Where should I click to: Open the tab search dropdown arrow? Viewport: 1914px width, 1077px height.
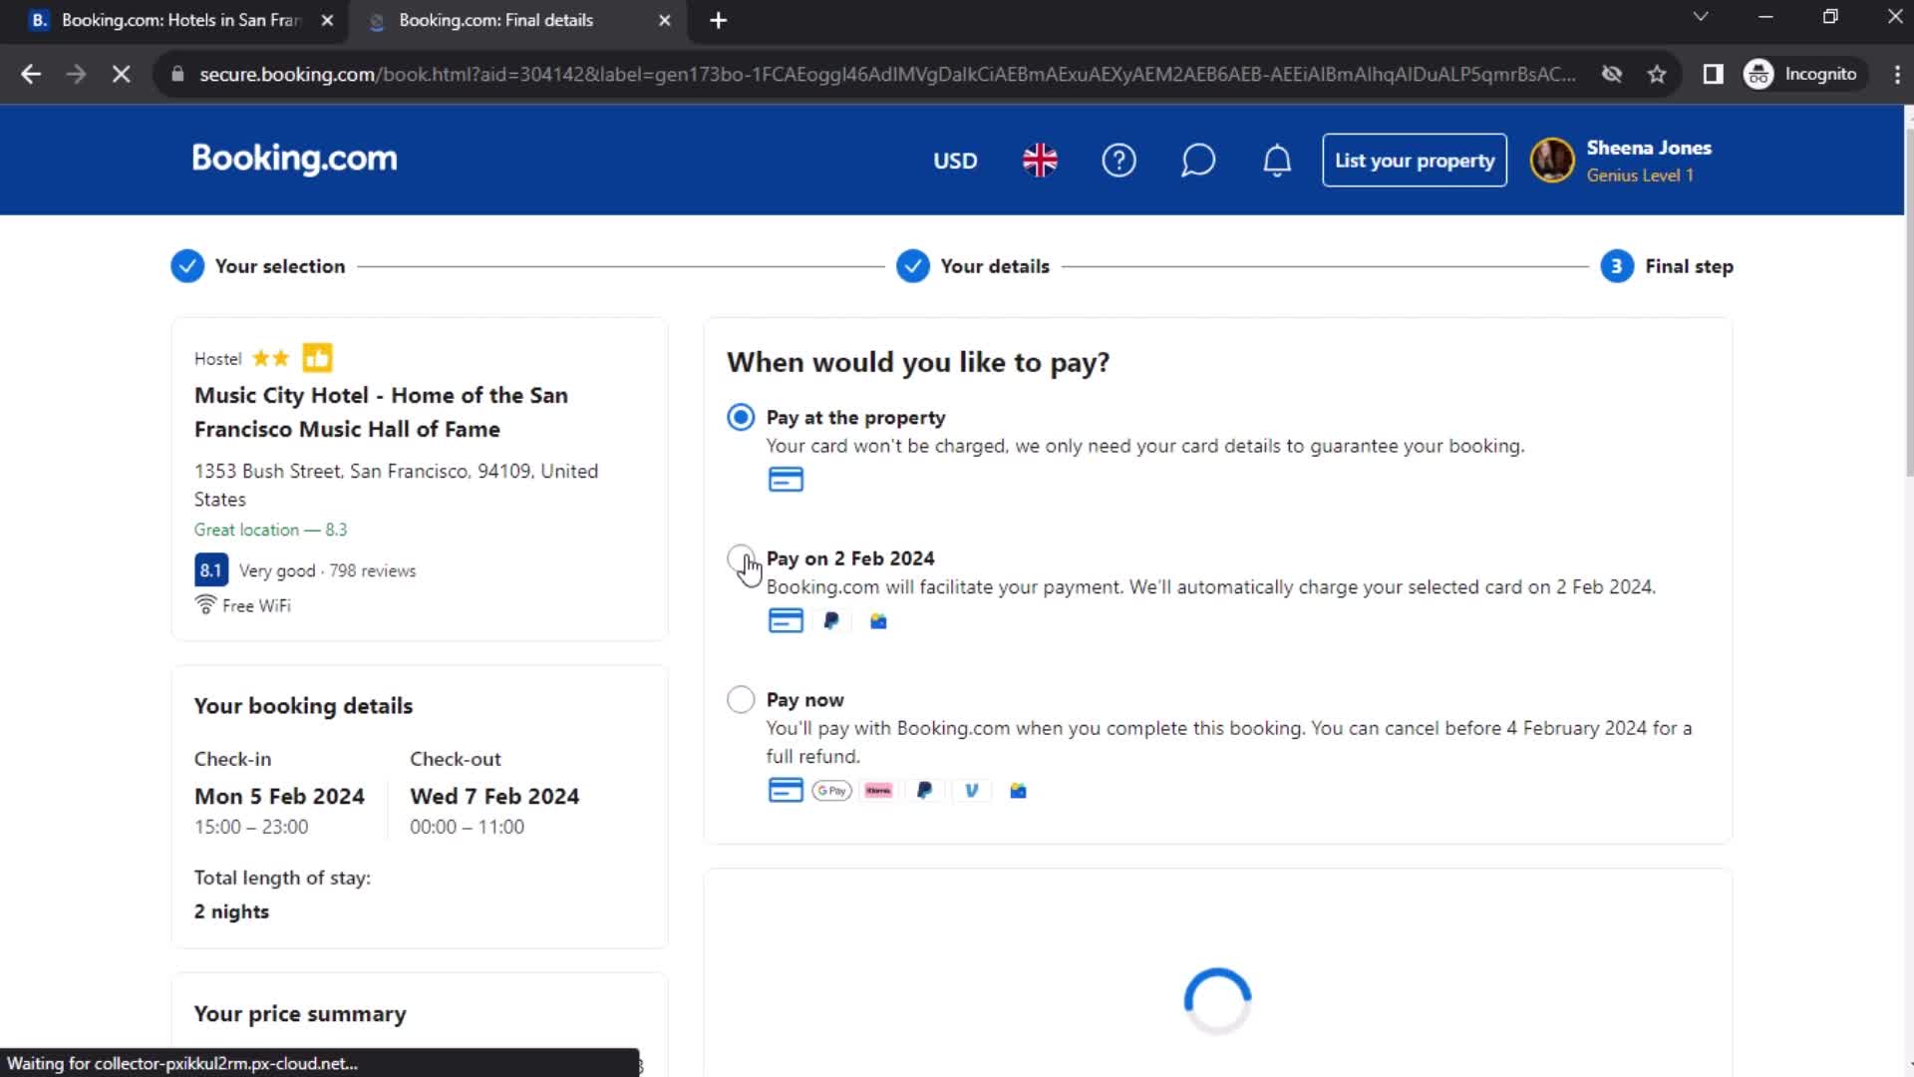coord(1701,17)
